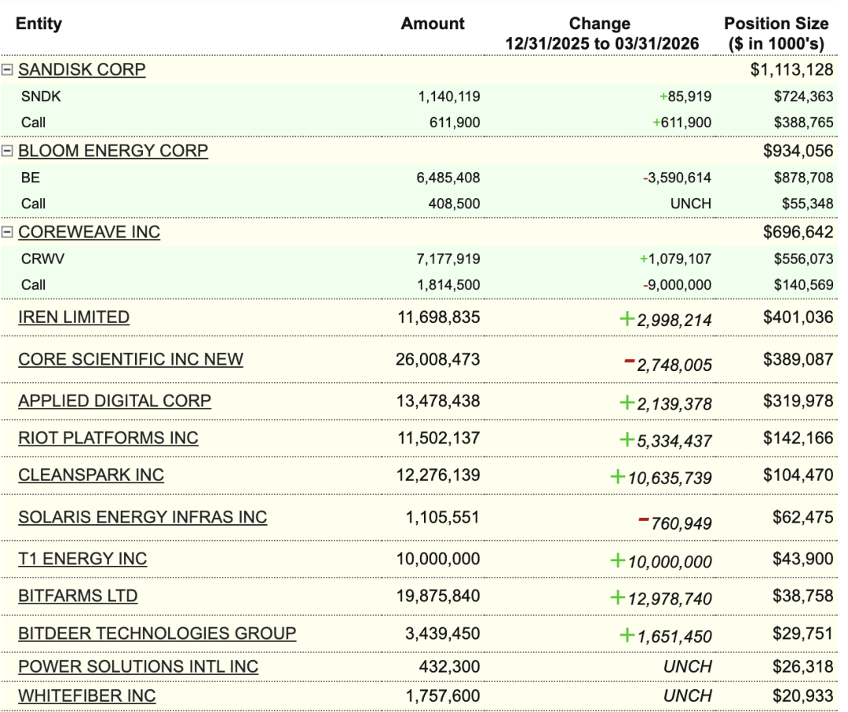The width and height of the screenshot is (848, 712).
Task: Click IREN change +2,998,214
Action: 666,319
